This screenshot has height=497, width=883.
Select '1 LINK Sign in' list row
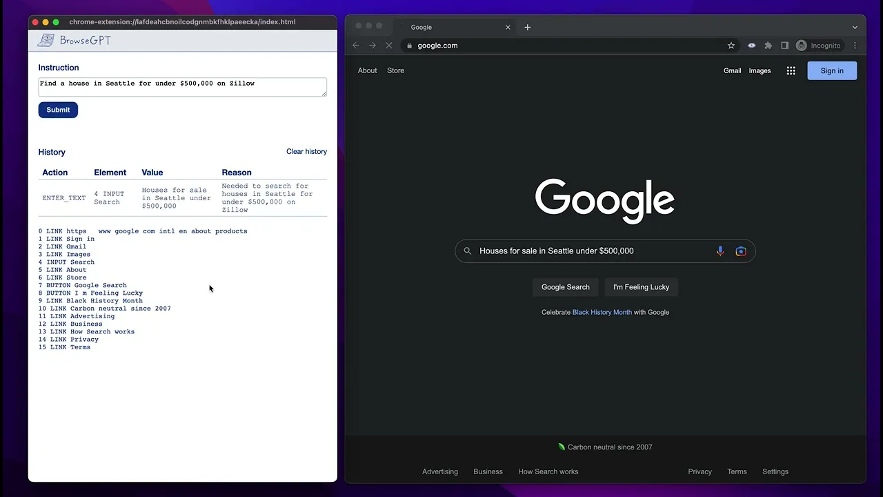click(66, 239)
